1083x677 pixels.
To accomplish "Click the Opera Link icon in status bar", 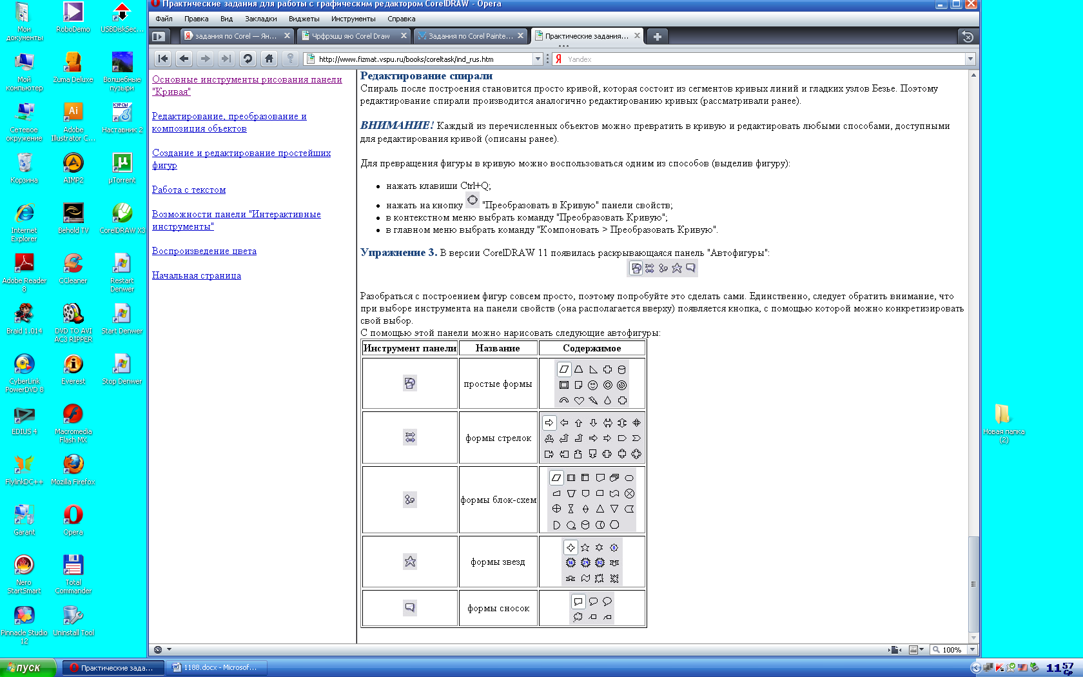I will (x=158, y=649).
